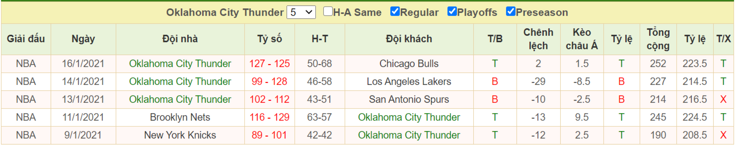Open the Los Angeles Lakers team link

click(x=409, y=81)
